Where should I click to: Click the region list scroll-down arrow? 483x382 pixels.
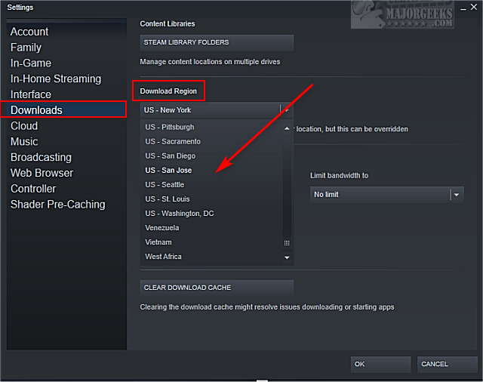coord(287,257)
